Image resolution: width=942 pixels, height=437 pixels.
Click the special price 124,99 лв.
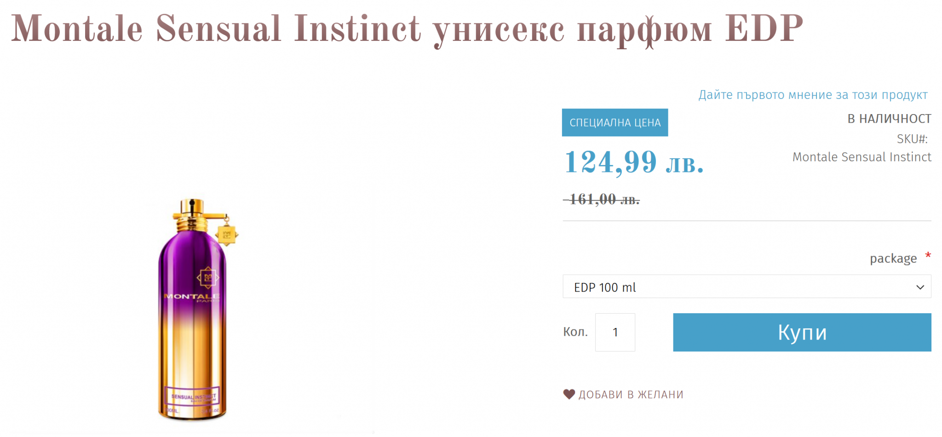click(634, 162)
